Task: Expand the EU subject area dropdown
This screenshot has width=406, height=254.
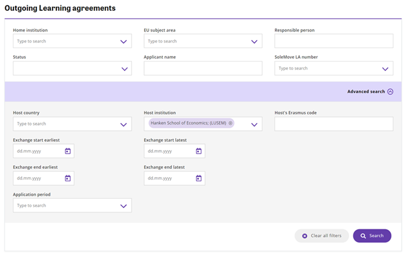Action: (254, 41)
